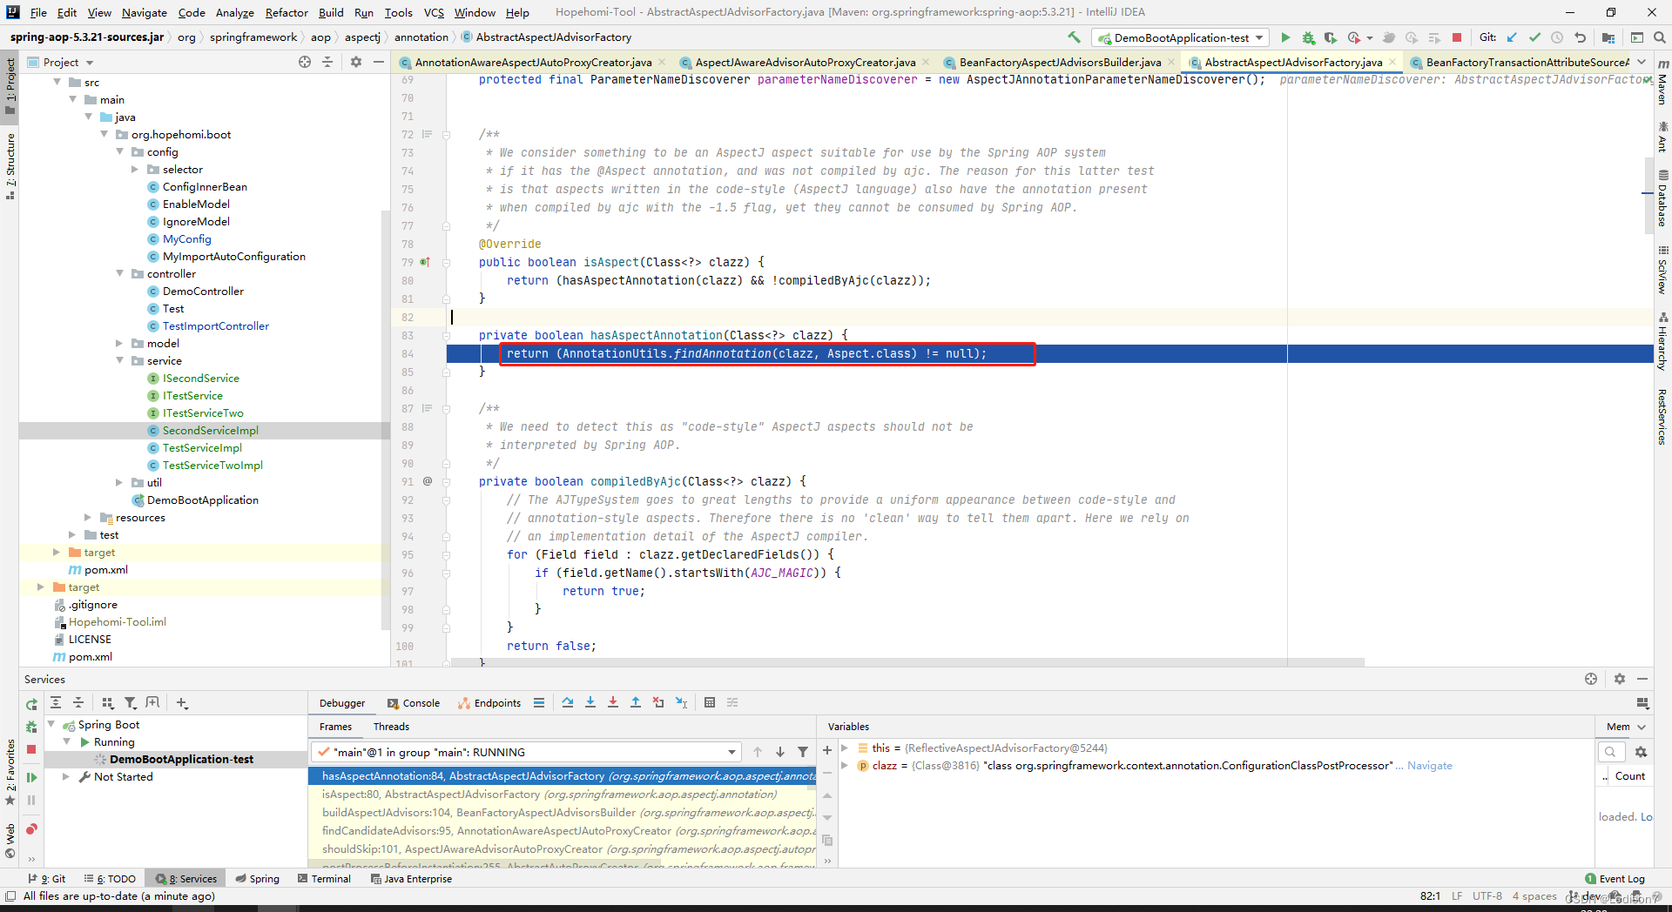The image size is (1672, 912).
Task: Close AbstractAspectJAdvisorFactory.java tab
Action: point(1392,62)
